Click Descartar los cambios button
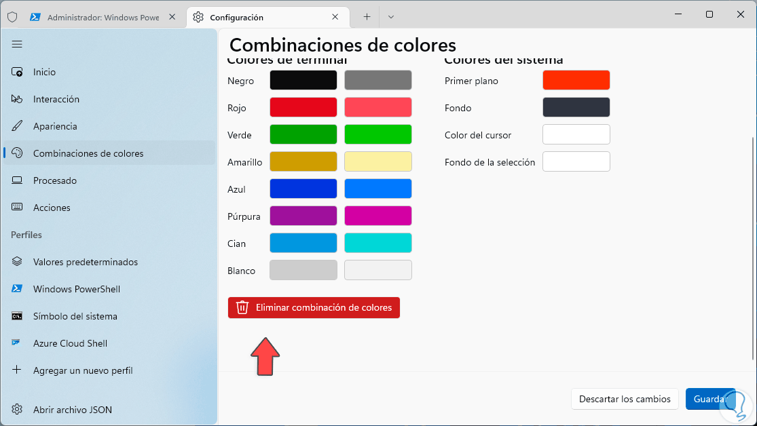 tap(625, 399)
